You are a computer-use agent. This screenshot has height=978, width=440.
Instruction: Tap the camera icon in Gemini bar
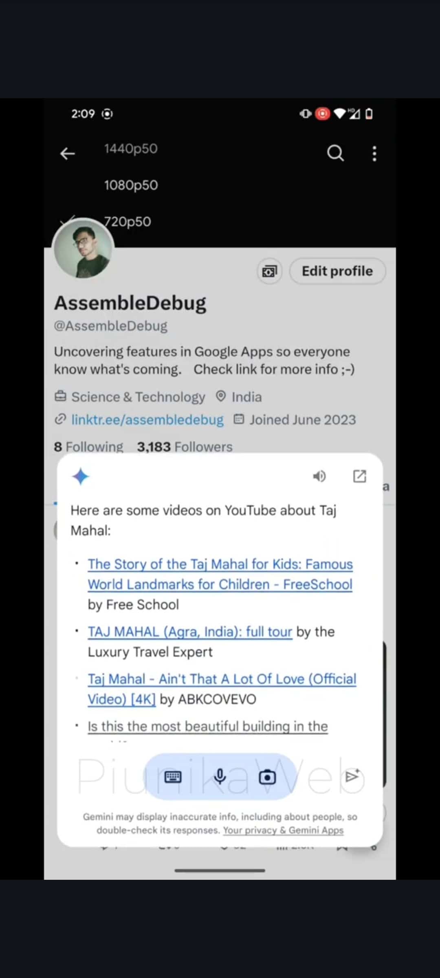pyautogui.click(x=267, y=777)
